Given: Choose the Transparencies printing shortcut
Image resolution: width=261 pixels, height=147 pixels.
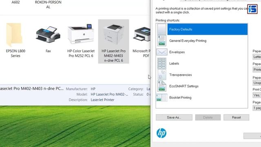Looking at the screenshot, I should point(202,75).
